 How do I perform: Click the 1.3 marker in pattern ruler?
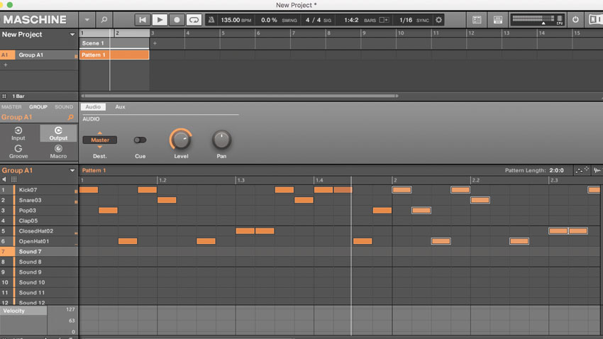pyautogui.click(x=240, y=180)
